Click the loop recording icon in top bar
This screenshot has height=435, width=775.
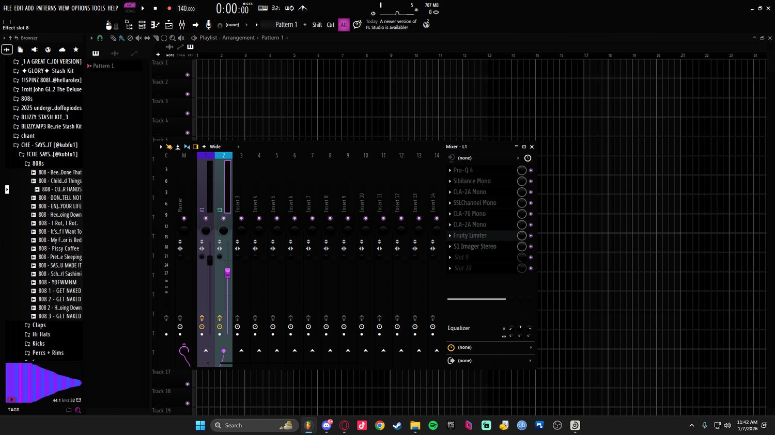coord(289,8)
